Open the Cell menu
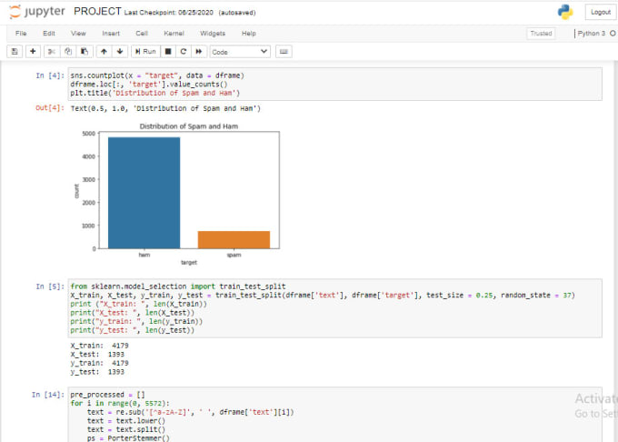This screenshot has width=618, height=442. pyautogui.click(x=142, y=34)
